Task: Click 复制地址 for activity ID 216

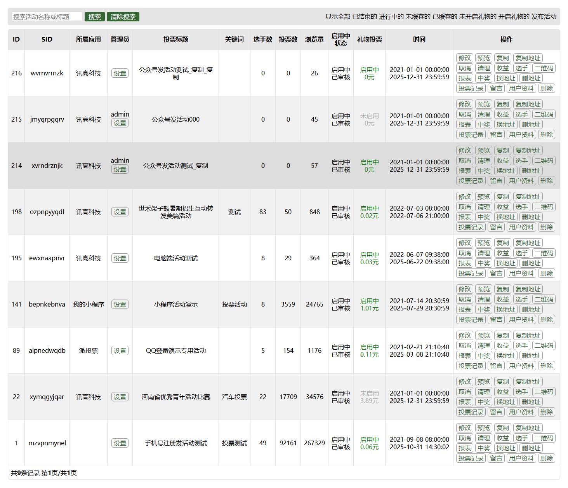Action: pyautogui.click(x=528, y=58)
